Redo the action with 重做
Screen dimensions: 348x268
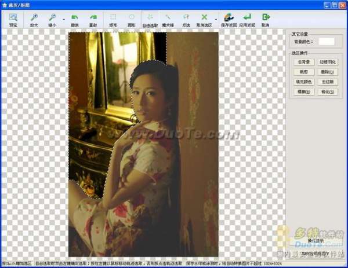point(93,20)
